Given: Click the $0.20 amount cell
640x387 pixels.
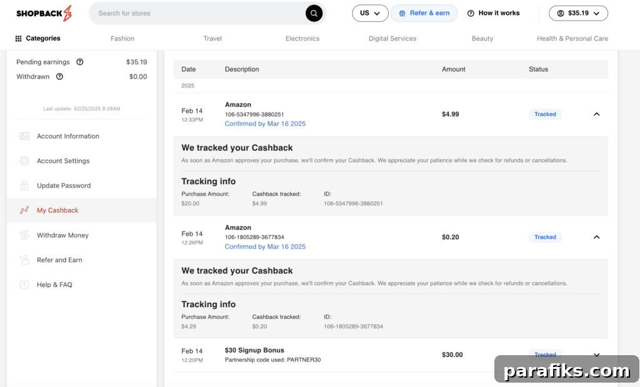Looking at the screenshot, I should (450, 237).
